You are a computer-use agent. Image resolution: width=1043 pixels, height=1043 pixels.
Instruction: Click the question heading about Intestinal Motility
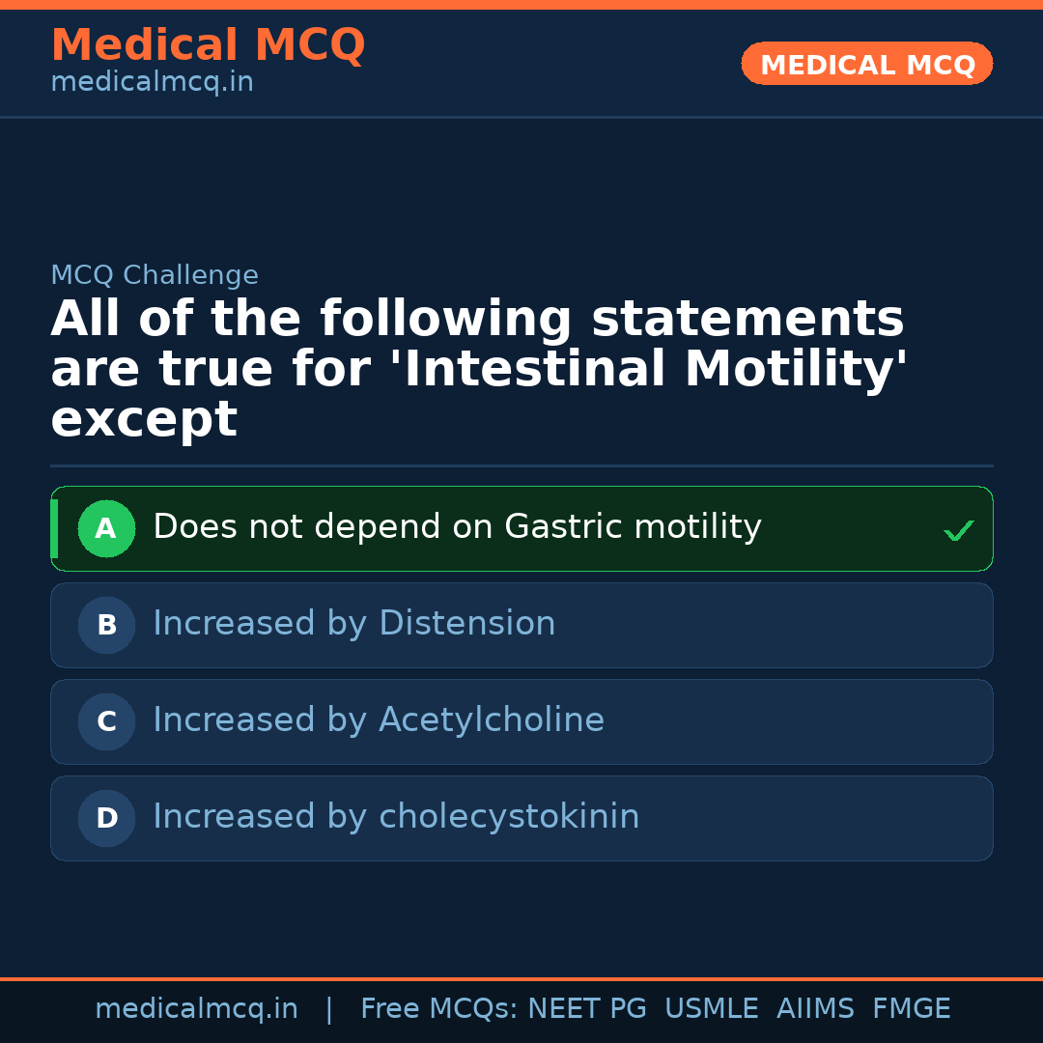tap(478, 370)
